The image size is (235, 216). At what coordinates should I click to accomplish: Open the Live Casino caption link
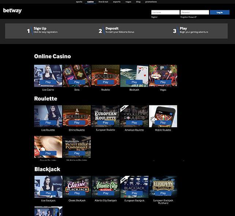coord(48,90)
